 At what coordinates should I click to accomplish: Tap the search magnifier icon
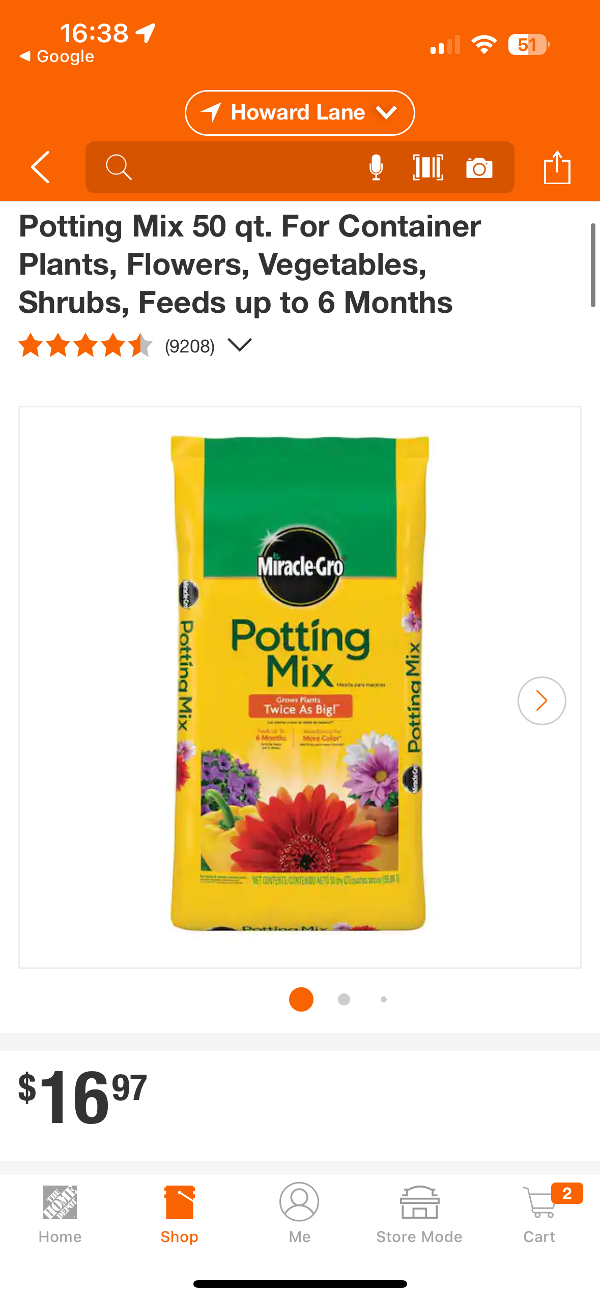(119, 167)
